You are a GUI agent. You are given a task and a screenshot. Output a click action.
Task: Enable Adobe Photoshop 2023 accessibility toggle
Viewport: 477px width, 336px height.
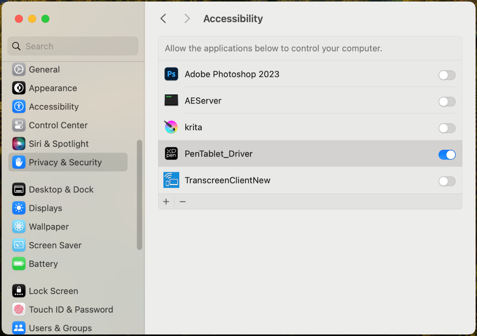tap(447, 75)
